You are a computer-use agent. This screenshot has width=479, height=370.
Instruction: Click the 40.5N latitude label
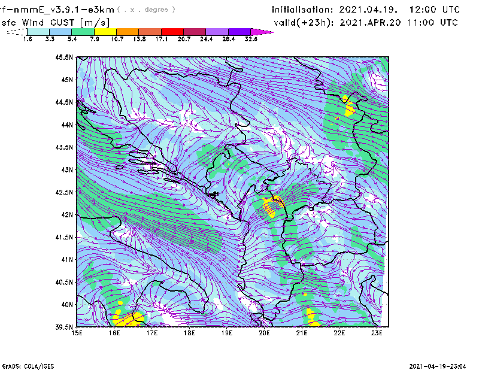64,282
